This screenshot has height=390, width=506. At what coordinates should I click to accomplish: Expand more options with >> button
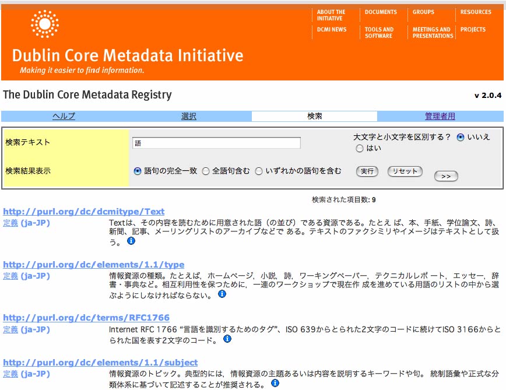446,176
